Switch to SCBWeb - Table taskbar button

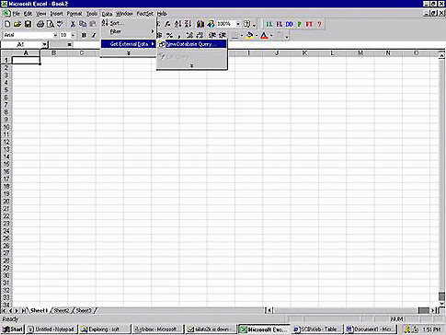(x=316, y=329)
